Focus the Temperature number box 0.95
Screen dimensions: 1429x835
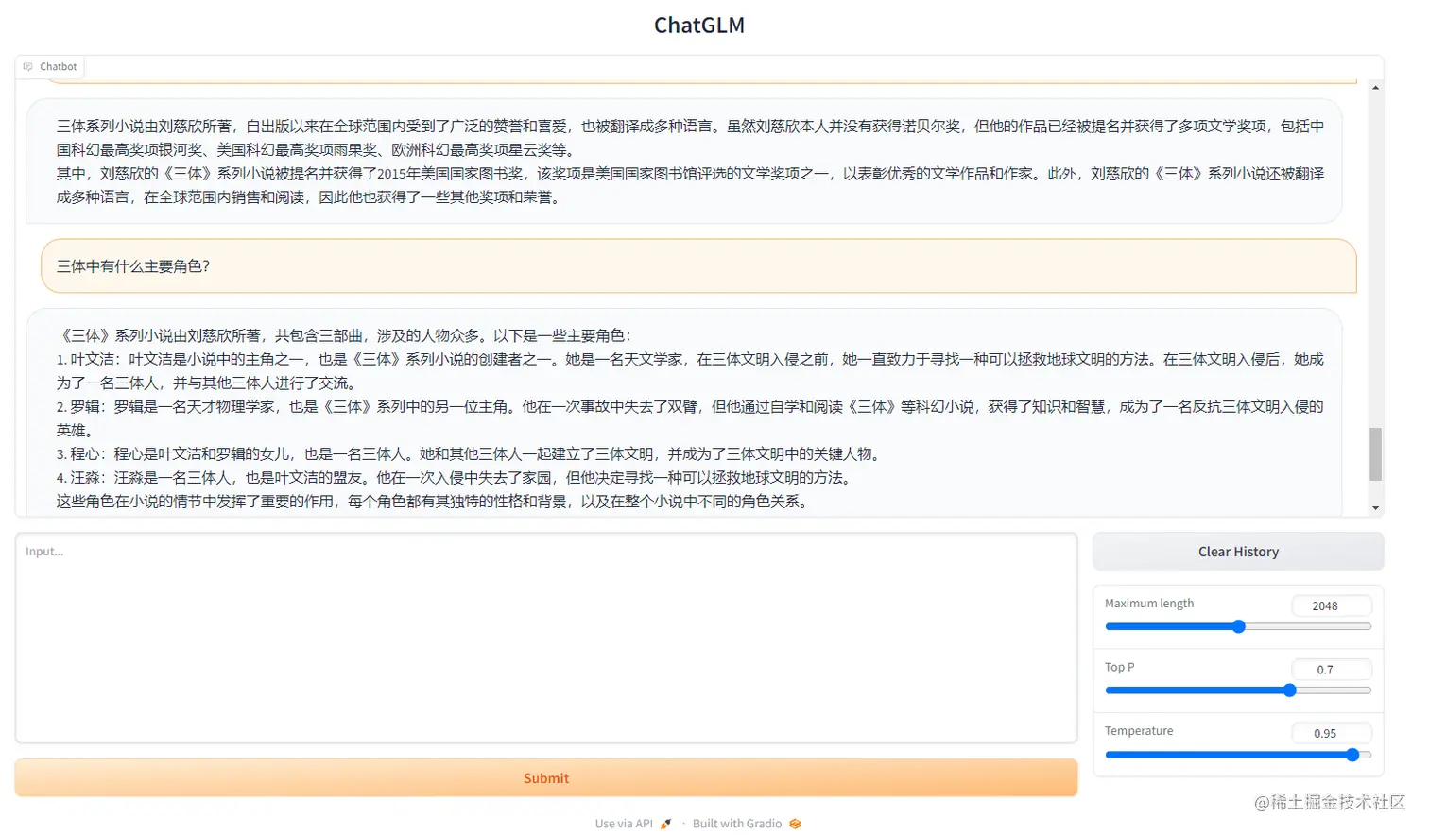pyautogui.click(x=1332, y=733)
